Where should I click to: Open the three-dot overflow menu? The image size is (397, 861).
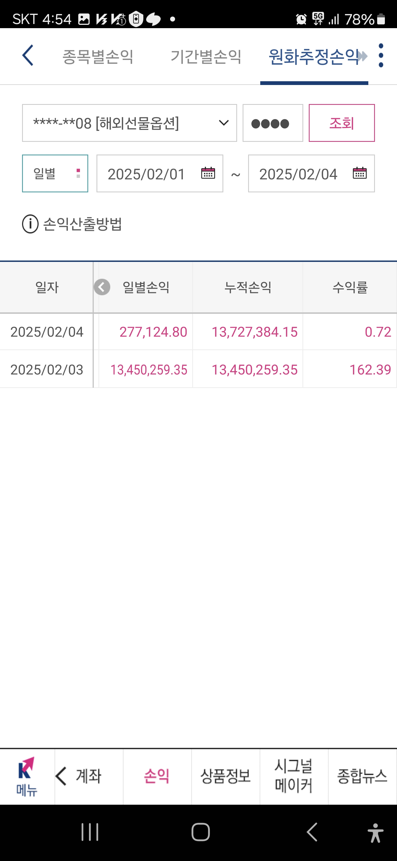tap(381, 55)
